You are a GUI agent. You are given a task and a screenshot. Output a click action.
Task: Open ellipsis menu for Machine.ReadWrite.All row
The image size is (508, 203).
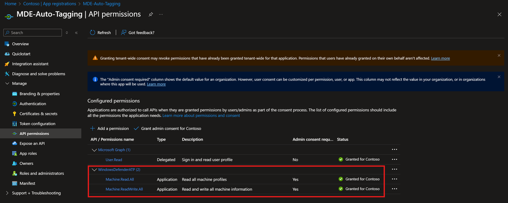point(394,189)
